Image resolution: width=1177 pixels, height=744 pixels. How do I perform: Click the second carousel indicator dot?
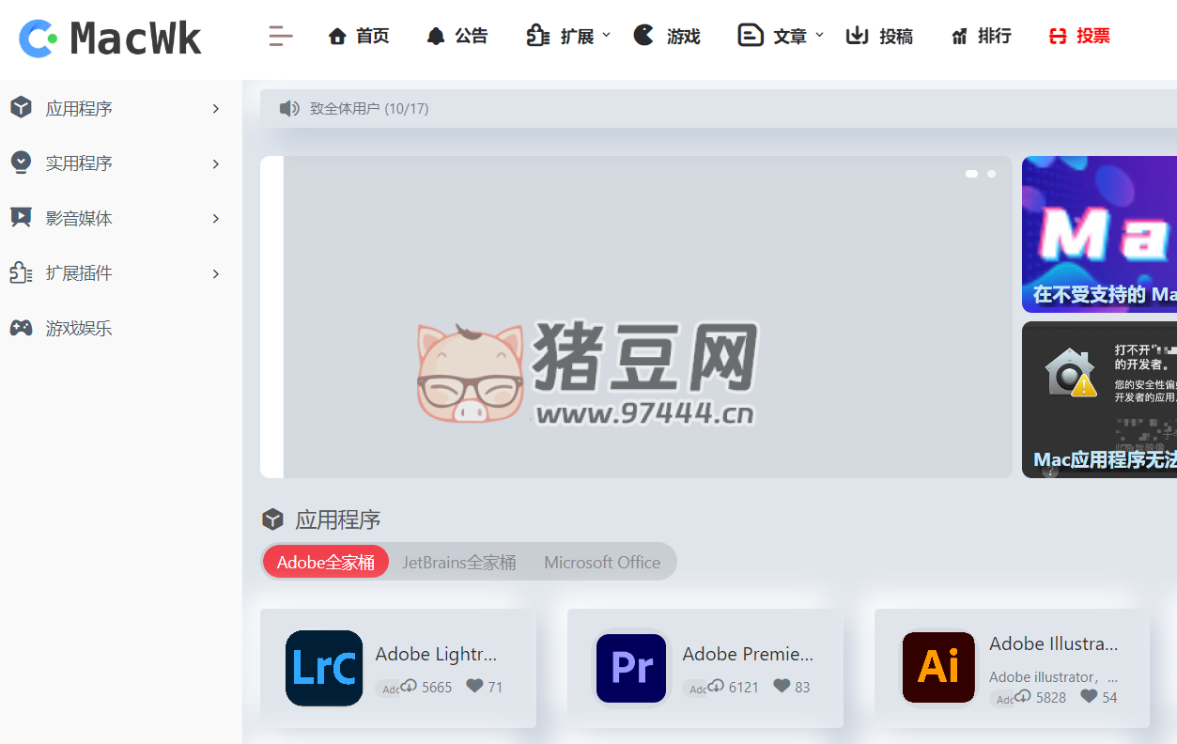(x=991, y=174)
